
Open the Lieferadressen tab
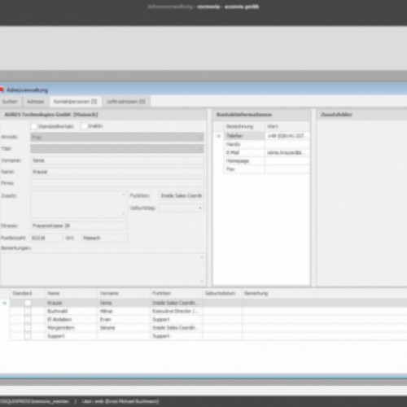(125, 102)
